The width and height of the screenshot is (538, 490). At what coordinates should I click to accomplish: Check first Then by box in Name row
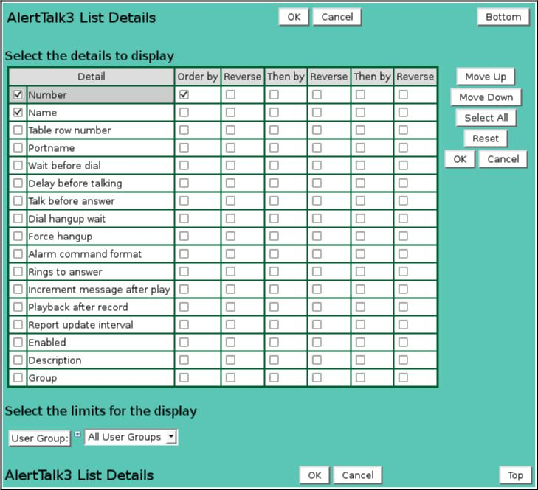point(274,113)
